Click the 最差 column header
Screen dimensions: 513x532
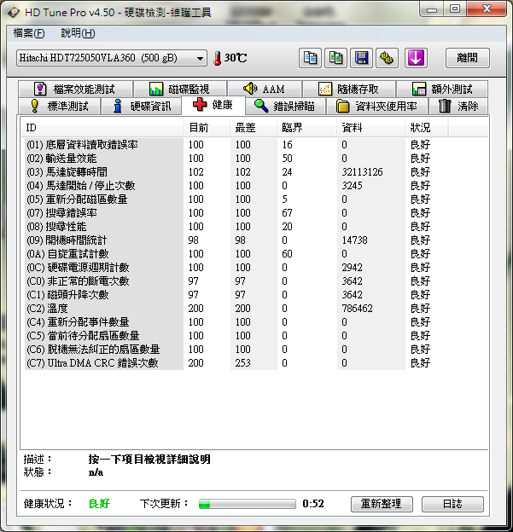253,128
